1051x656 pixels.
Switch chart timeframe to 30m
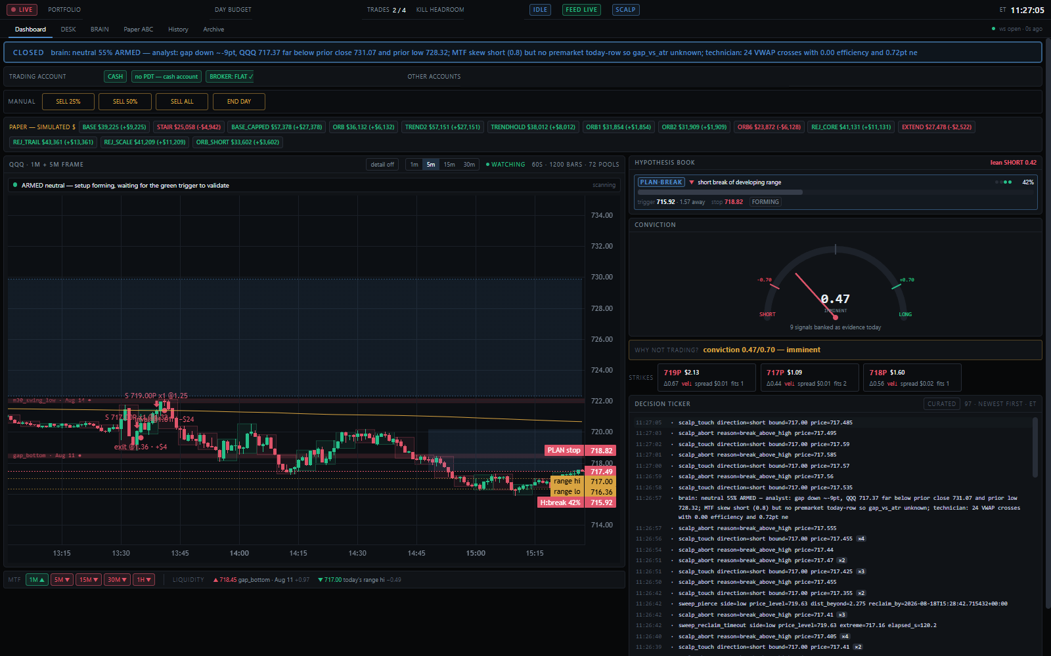point(469,165)
